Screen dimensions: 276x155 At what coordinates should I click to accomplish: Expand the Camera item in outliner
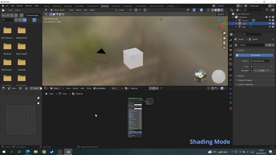coord(236,20)
